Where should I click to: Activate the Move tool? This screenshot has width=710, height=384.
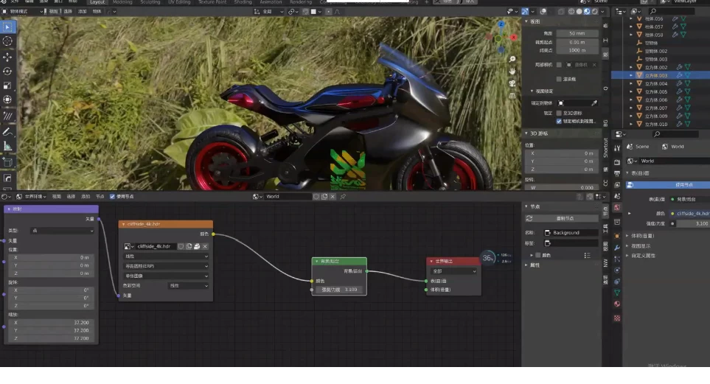tap(7, 57)
